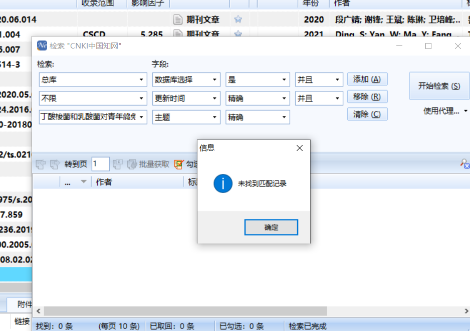Click year '2020' cell in main window
The height and width of the screenshot is (331, 470).
pos(314,19)
